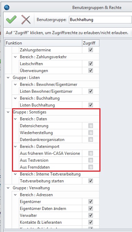The width and height of the screenshot is (132, 232).
Task: Collapse Bereich : Interne Textverarbeitung
Action: click(15, 174)
